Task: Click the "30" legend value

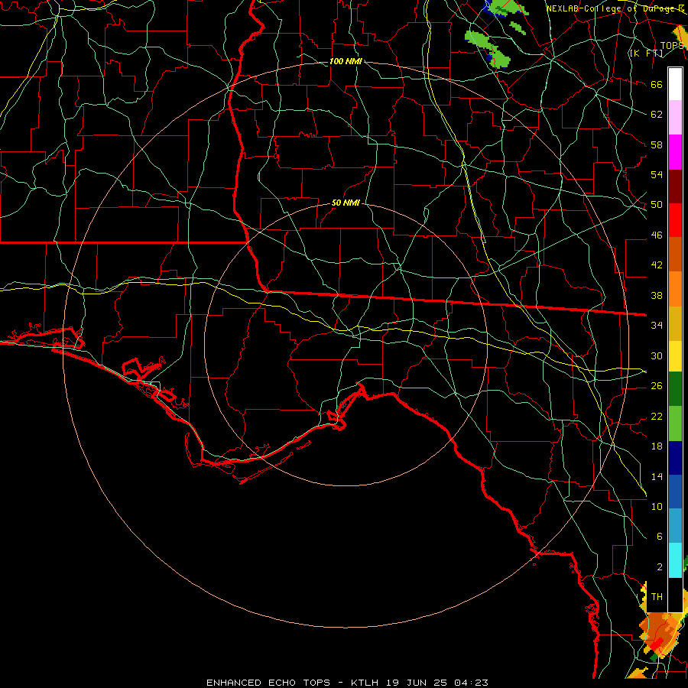Action: (657, 355)
